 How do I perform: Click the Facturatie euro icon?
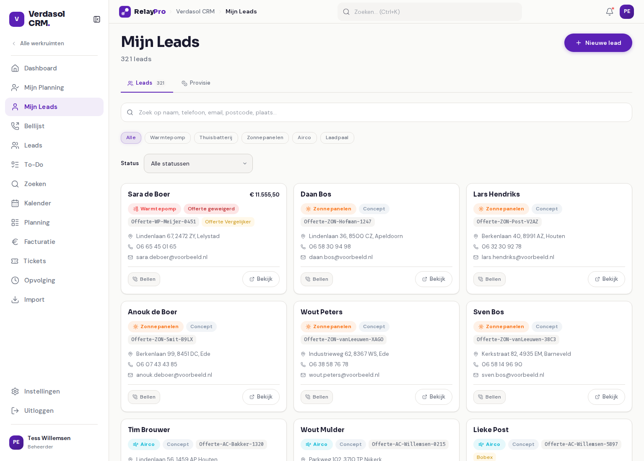click(x=15, y=242)
